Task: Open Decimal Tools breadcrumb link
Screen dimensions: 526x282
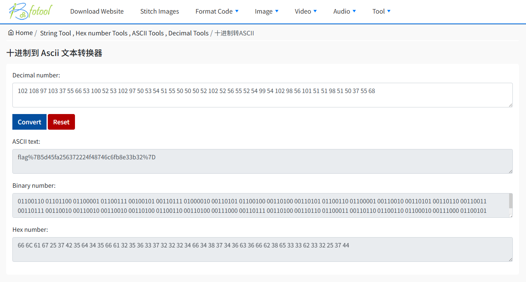Action: [189, 33]
